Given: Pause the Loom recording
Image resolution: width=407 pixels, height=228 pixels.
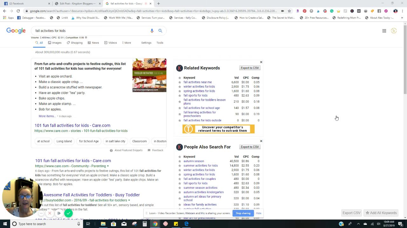Looking at the screenshot, I should (x=59, y=213).
